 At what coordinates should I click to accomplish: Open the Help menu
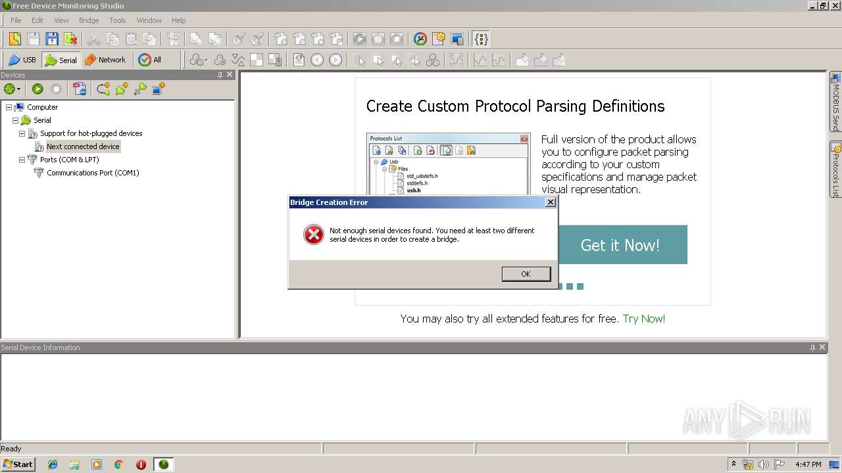[x=178, y=20]
